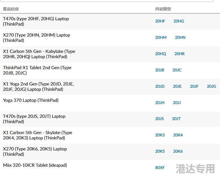Open the 20HF type link
This screenshot has height=176, width=220.
coord(160,21)
